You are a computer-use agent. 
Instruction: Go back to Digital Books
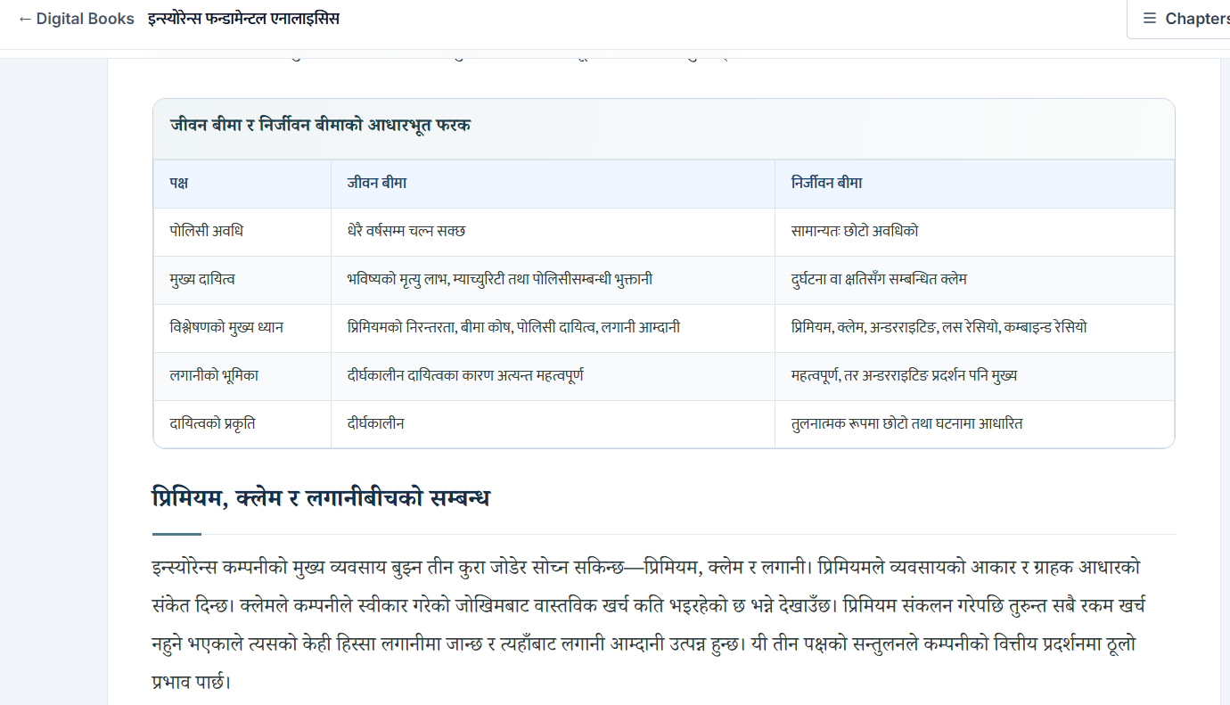(76, 19)
